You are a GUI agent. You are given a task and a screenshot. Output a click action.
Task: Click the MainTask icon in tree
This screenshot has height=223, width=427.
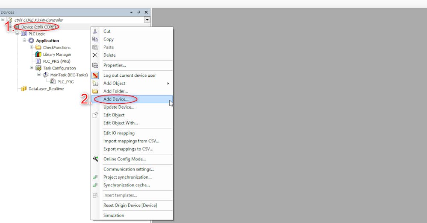[46, 75]
